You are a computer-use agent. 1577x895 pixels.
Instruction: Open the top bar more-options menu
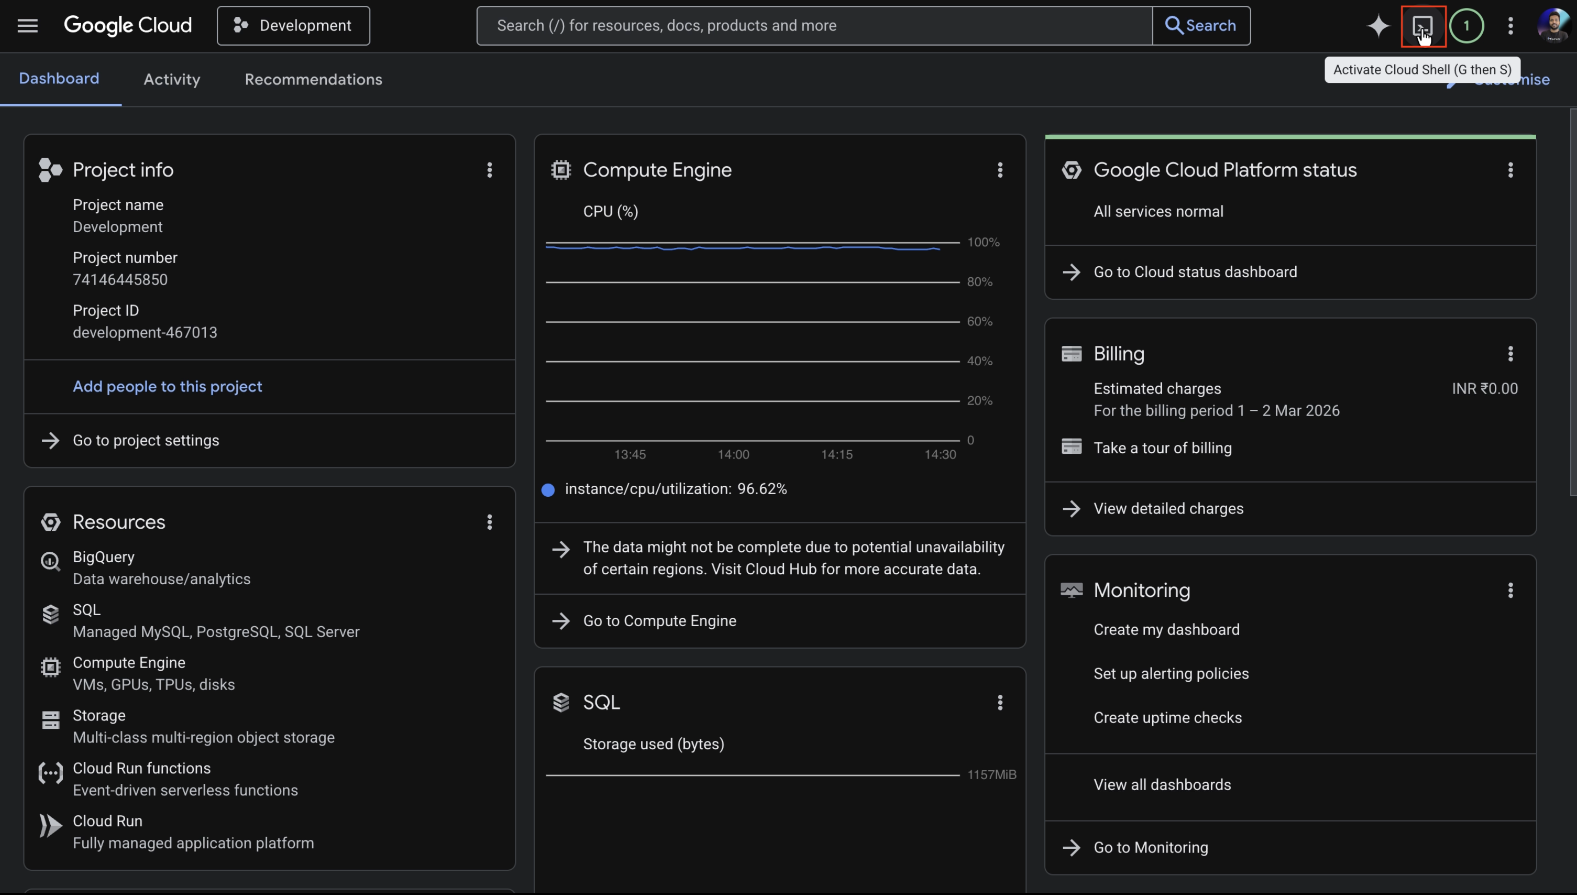1510,25
